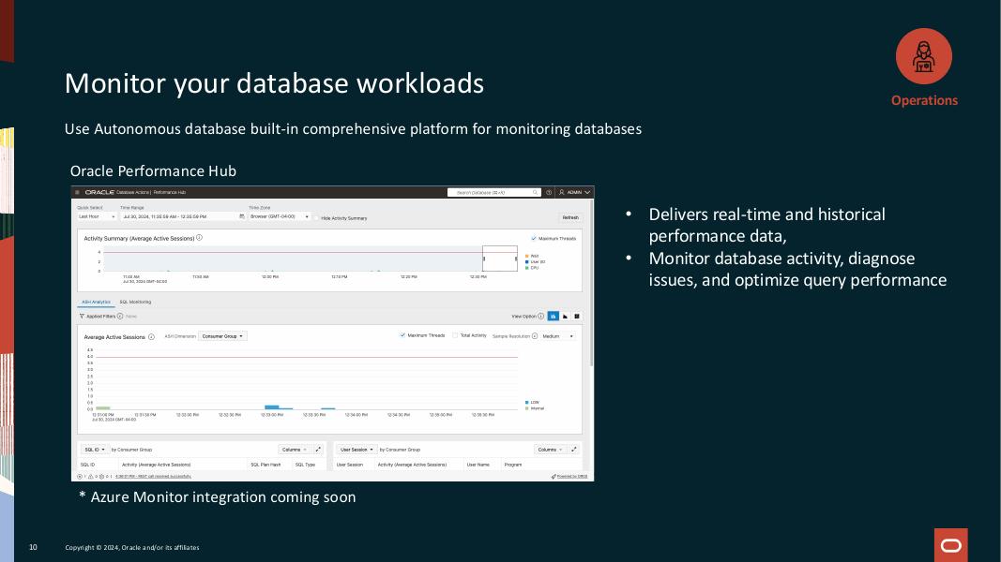Open the hamburger menu in Database Actions
Image resolution: width=1001 pixels, height=562 pixels.
pos(77,192)
